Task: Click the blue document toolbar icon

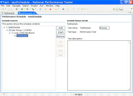Action: pos(40,9)
